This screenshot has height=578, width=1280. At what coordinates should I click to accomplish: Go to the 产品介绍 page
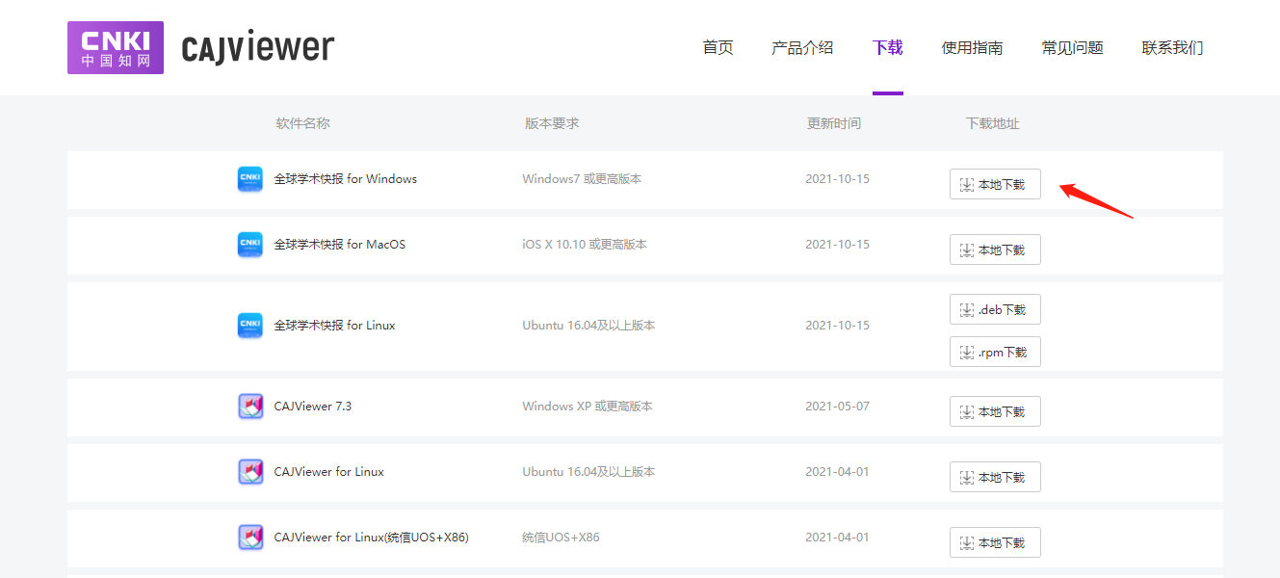pyautogui.click(x=802, y=48)
